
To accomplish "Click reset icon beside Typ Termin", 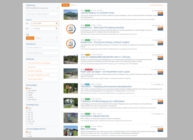I will tap(57, 38).
